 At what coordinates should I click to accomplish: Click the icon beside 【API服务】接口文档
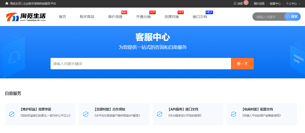tap(159, 114)
